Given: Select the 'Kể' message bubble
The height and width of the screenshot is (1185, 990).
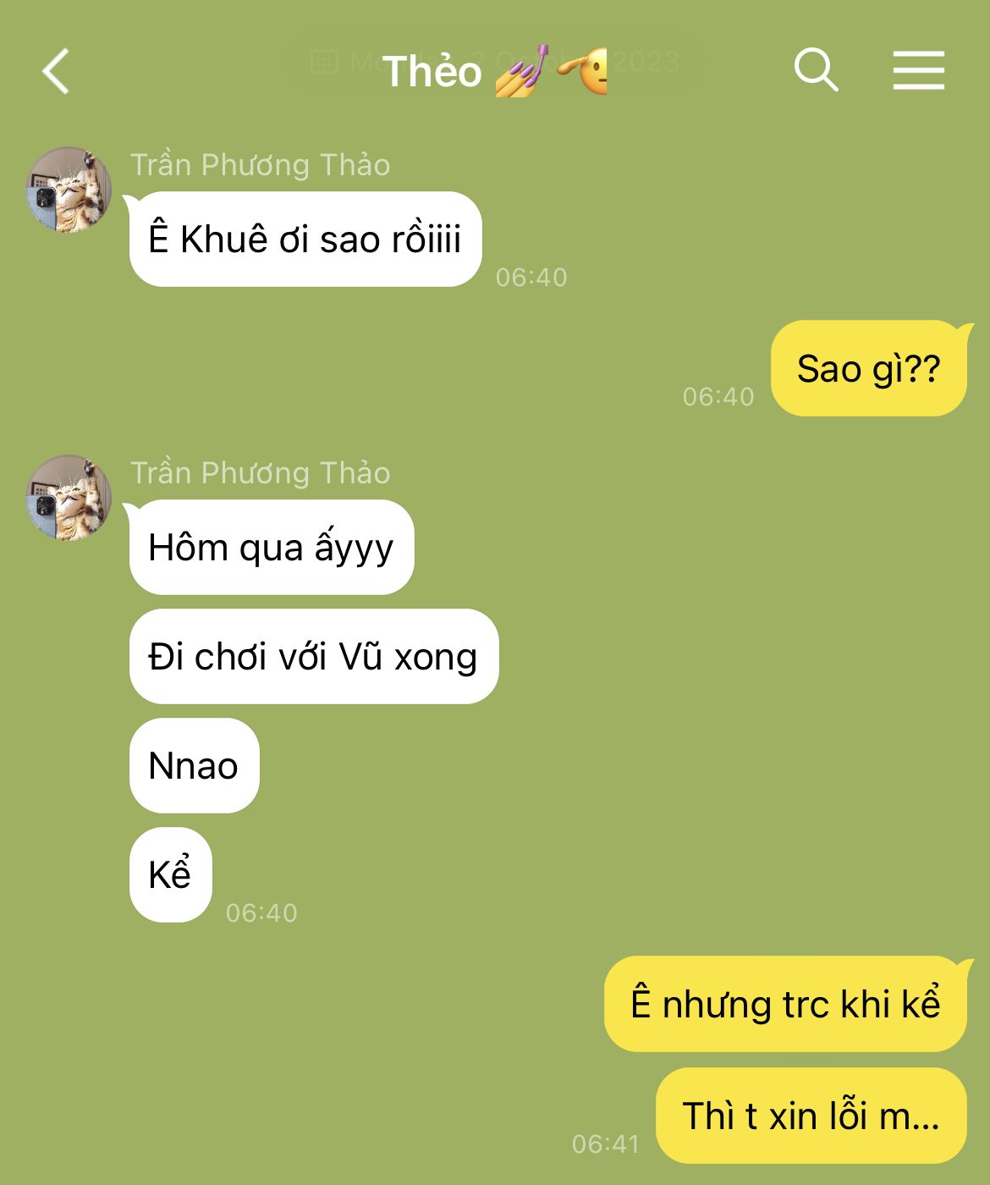Looking at the screenshot, I should point(170,874).
